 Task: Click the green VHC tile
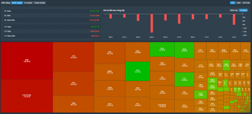pyautogui.click(x=162, y=49)
